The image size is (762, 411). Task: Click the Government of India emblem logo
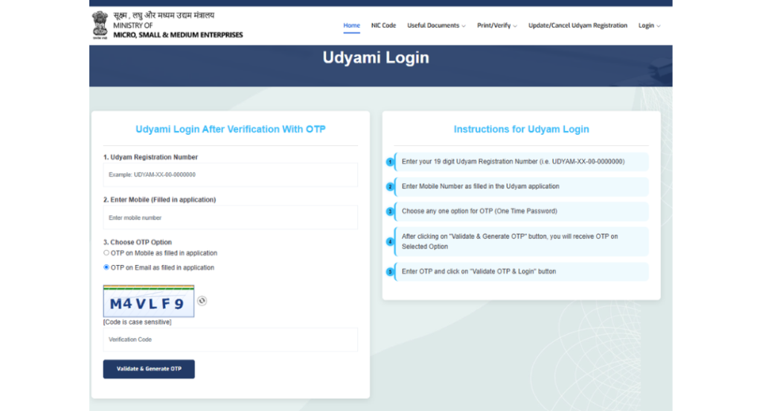[x=100, y=25]
